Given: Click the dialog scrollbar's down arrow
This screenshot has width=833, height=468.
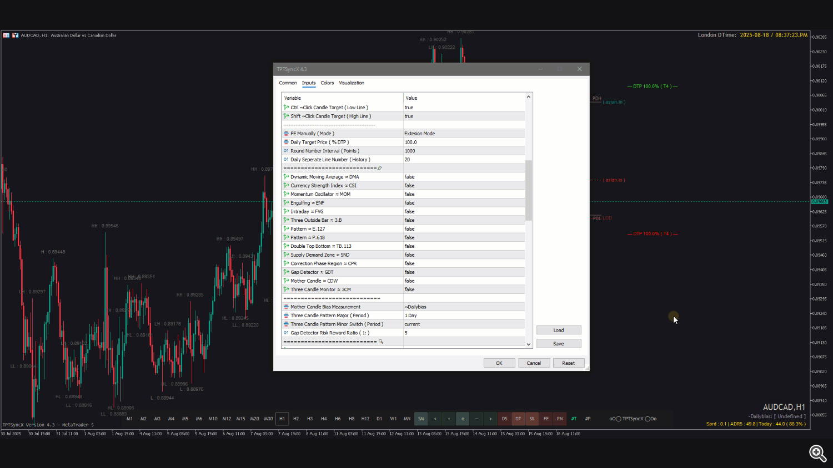Looking at the screenshot, I should click(x=528, y=344).
